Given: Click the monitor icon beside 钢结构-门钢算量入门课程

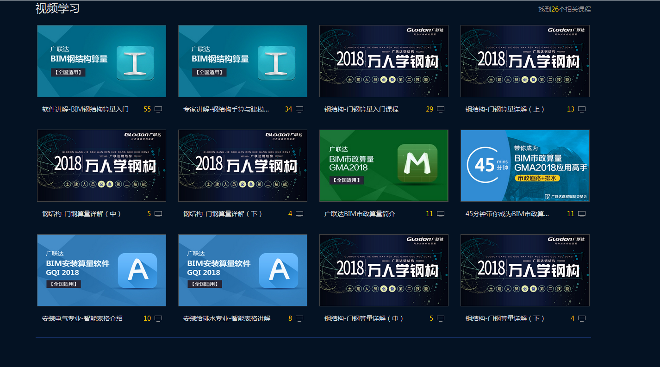Looking at the screenshot, I should pyautogui.click(x=441, y=109).
